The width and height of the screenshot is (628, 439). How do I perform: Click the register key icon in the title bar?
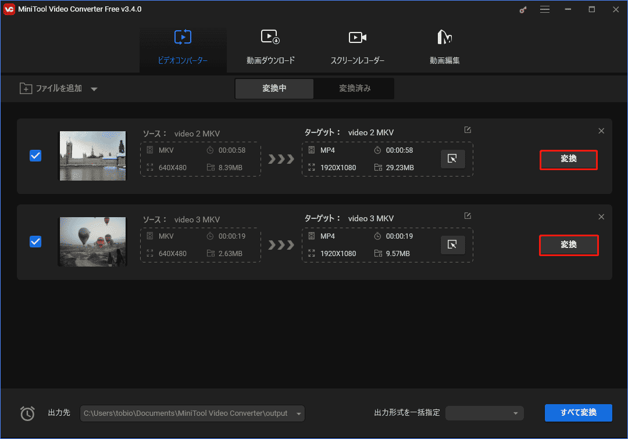point(523,10)
